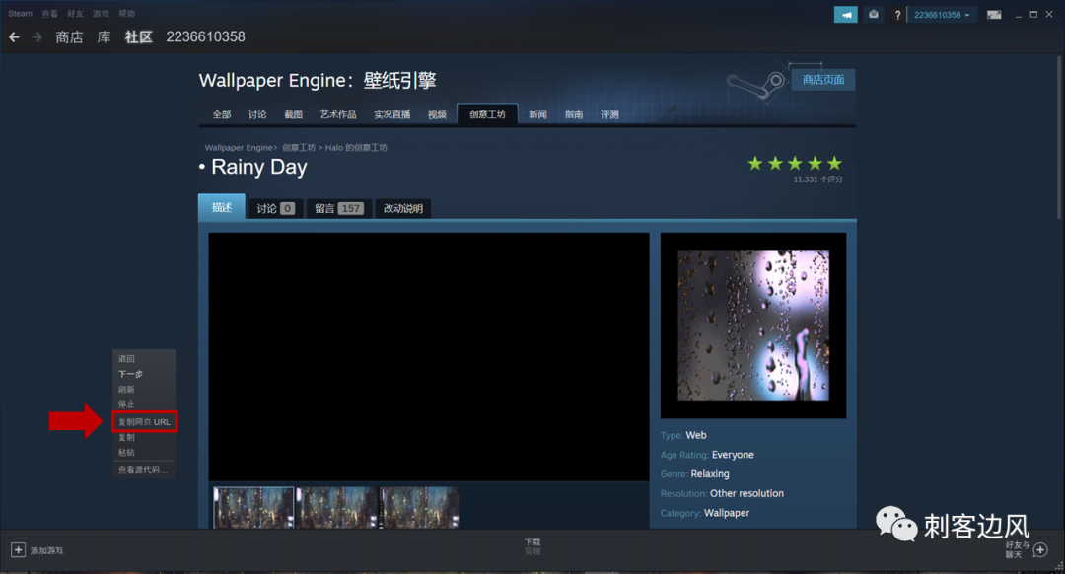Go to the 商店 section
The image size is (1065, 574).
[x=69, y=37]
